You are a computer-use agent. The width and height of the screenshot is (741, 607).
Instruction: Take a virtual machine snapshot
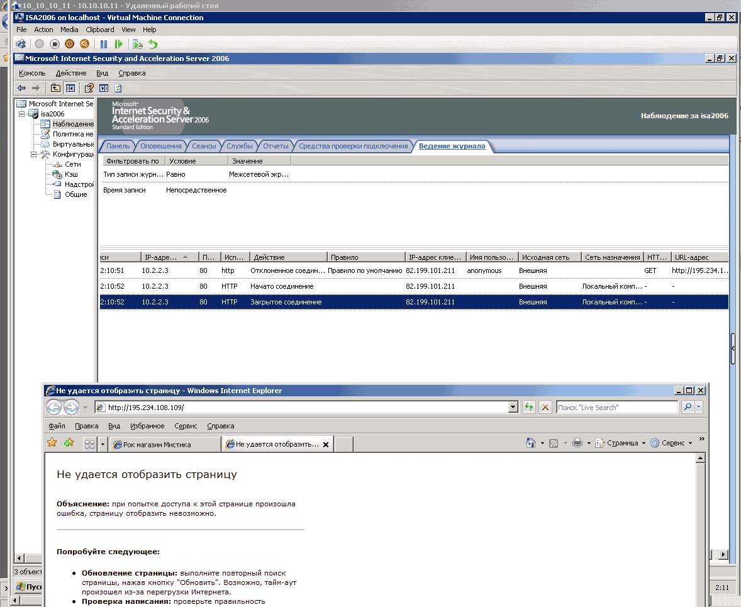tap(138, 44)
